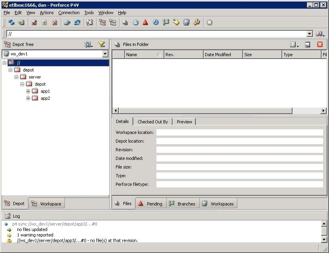Screen dimensions: 329x253
Task: Click the Mark for Add toolbar icon
Action: pyautogui.click(x=44, y=22)
